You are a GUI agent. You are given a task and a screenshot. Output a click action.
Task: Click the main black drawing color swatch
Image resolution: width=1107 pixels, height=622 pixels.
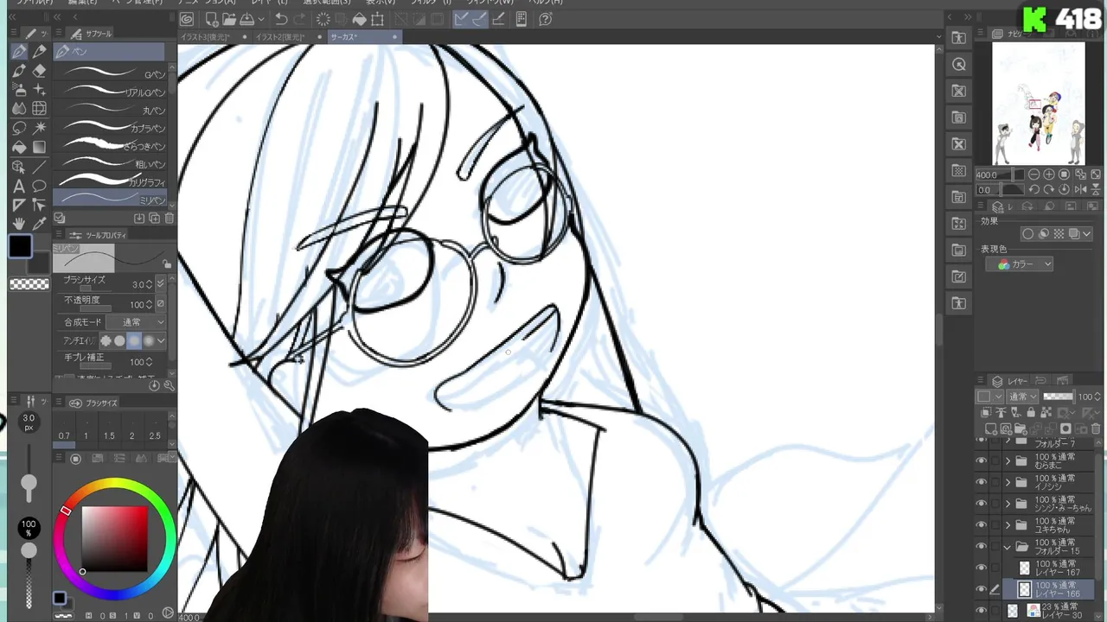(x=21, y=247)
